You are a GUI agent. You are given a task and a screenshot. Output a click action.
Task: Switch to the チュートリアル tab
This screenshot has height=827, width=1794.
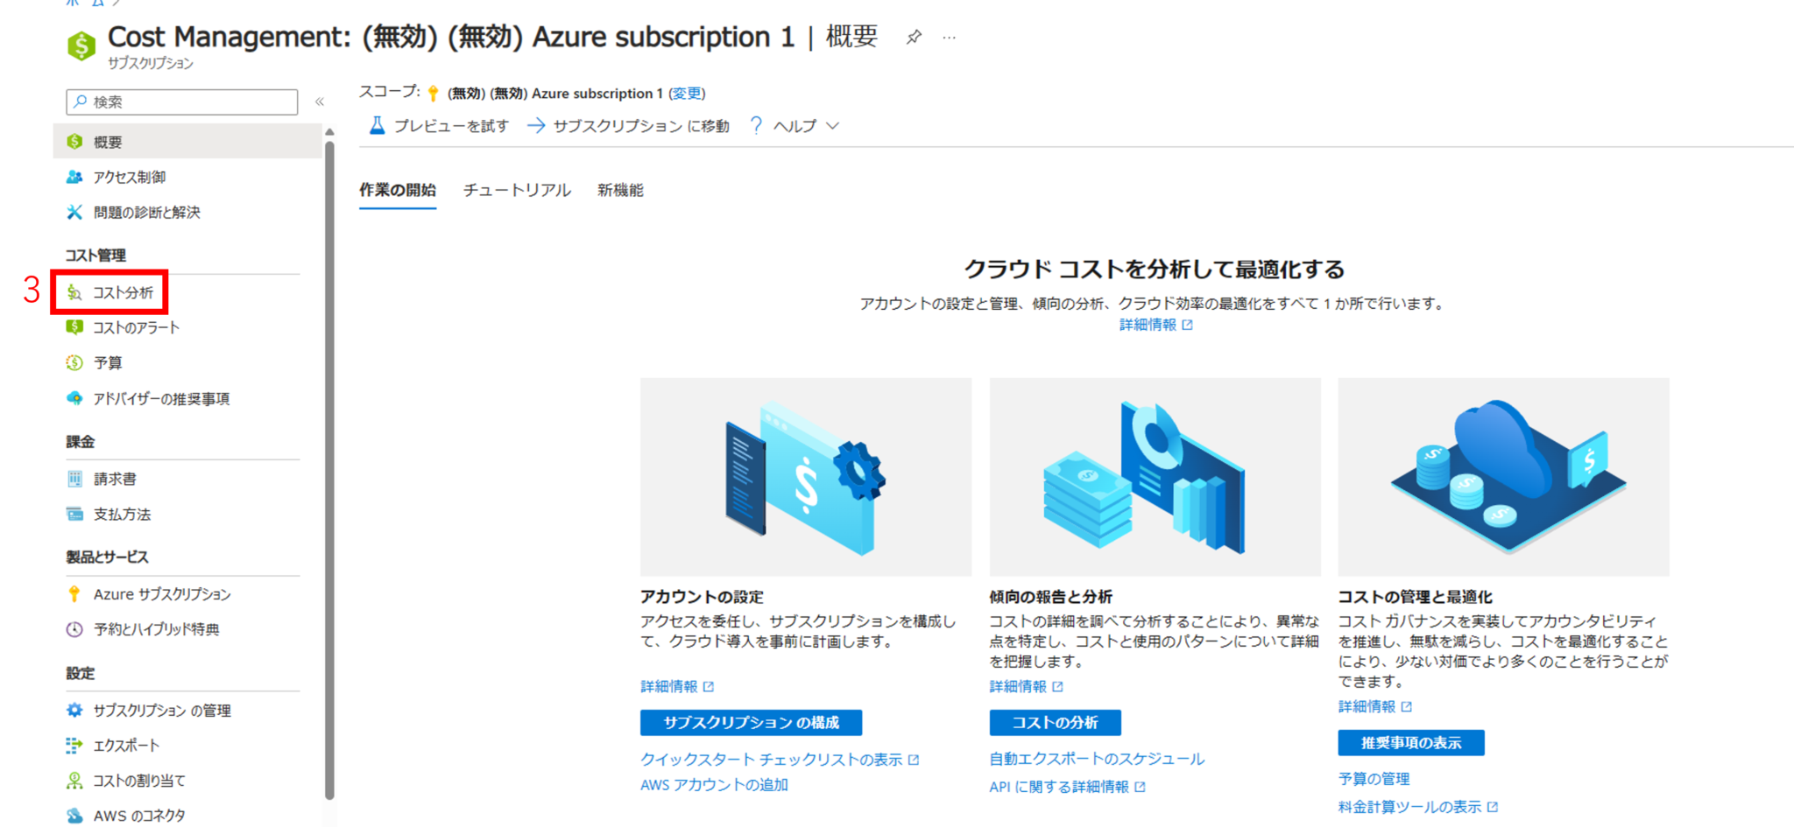(515, 190)
